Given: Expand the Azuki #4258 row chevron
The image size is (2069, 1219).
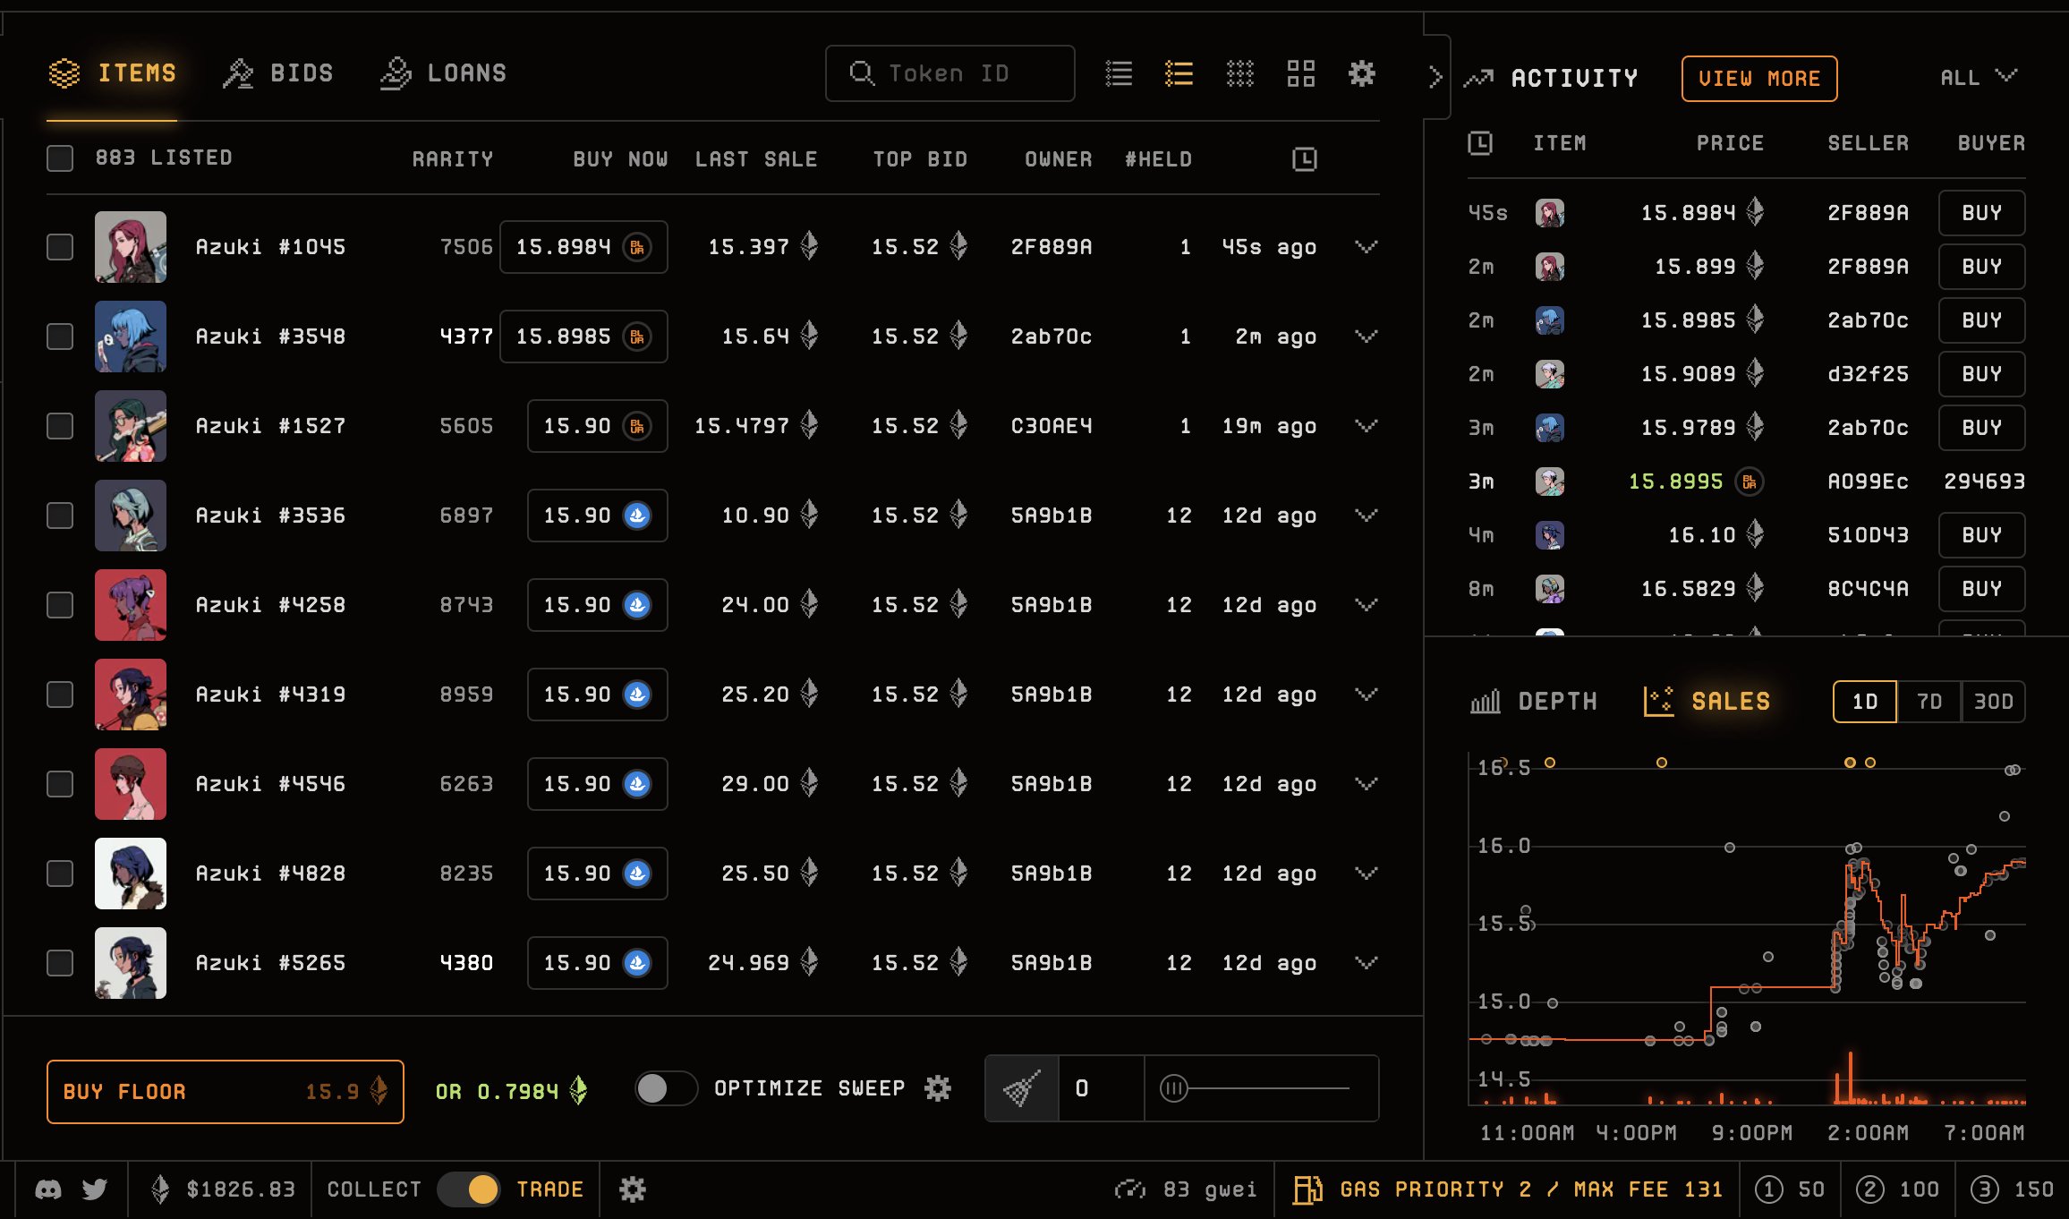Looking at the screenshot, I should click(1367, 605).
